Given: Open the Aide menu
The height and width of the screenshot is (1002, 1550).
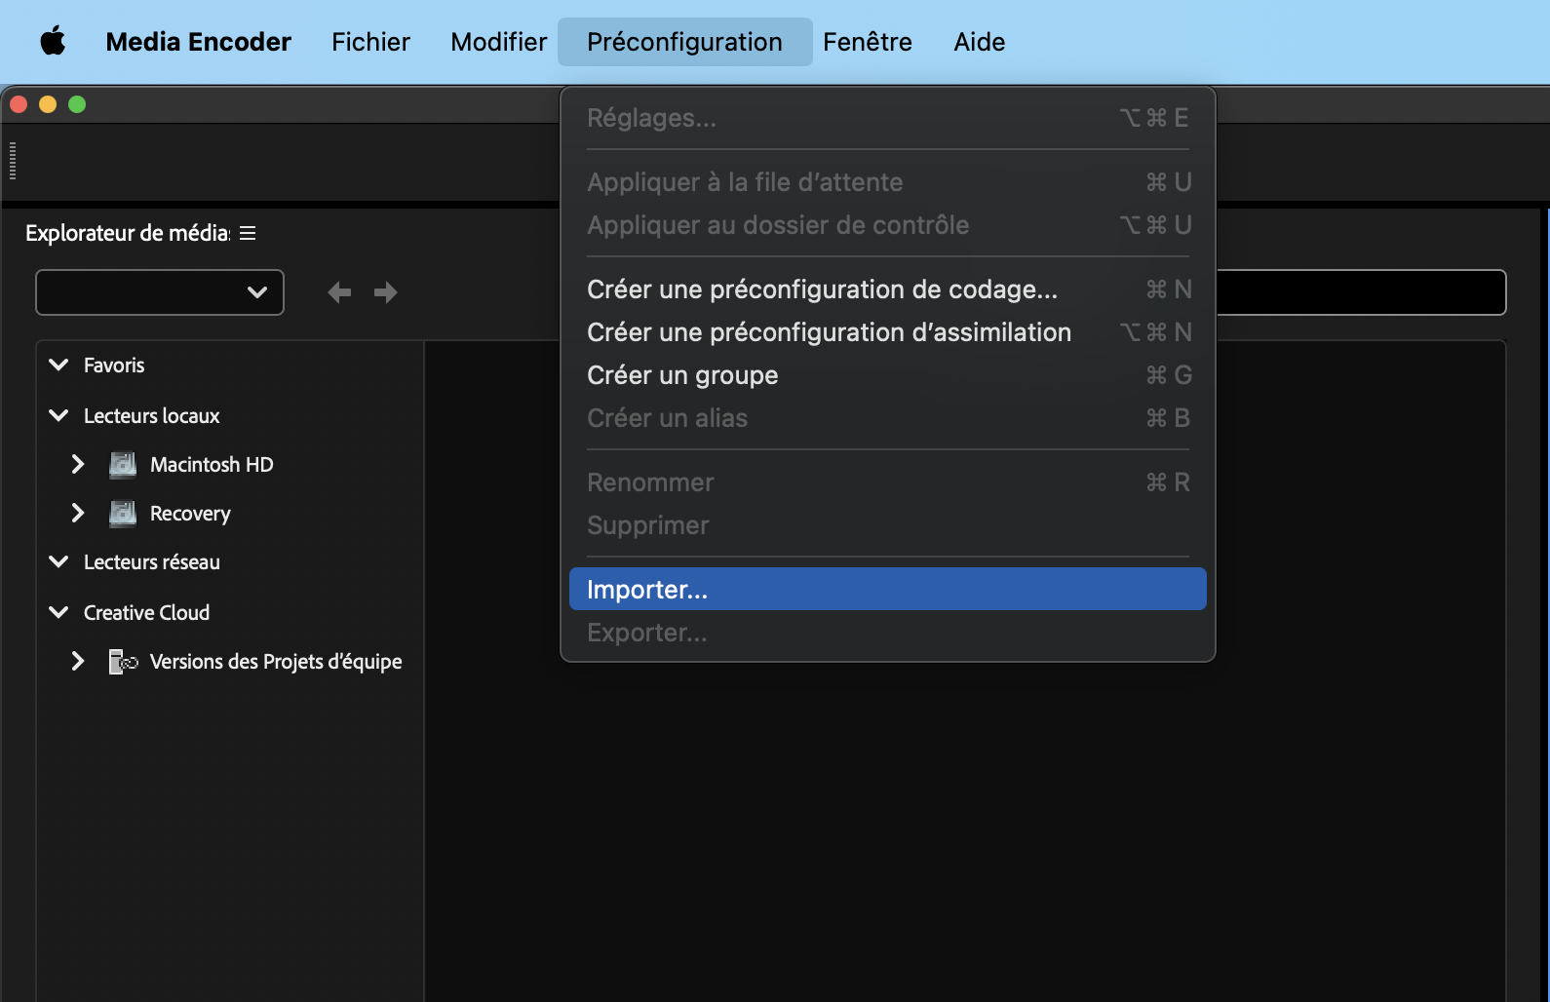Looking at the screenshot, I should [979, 42].
